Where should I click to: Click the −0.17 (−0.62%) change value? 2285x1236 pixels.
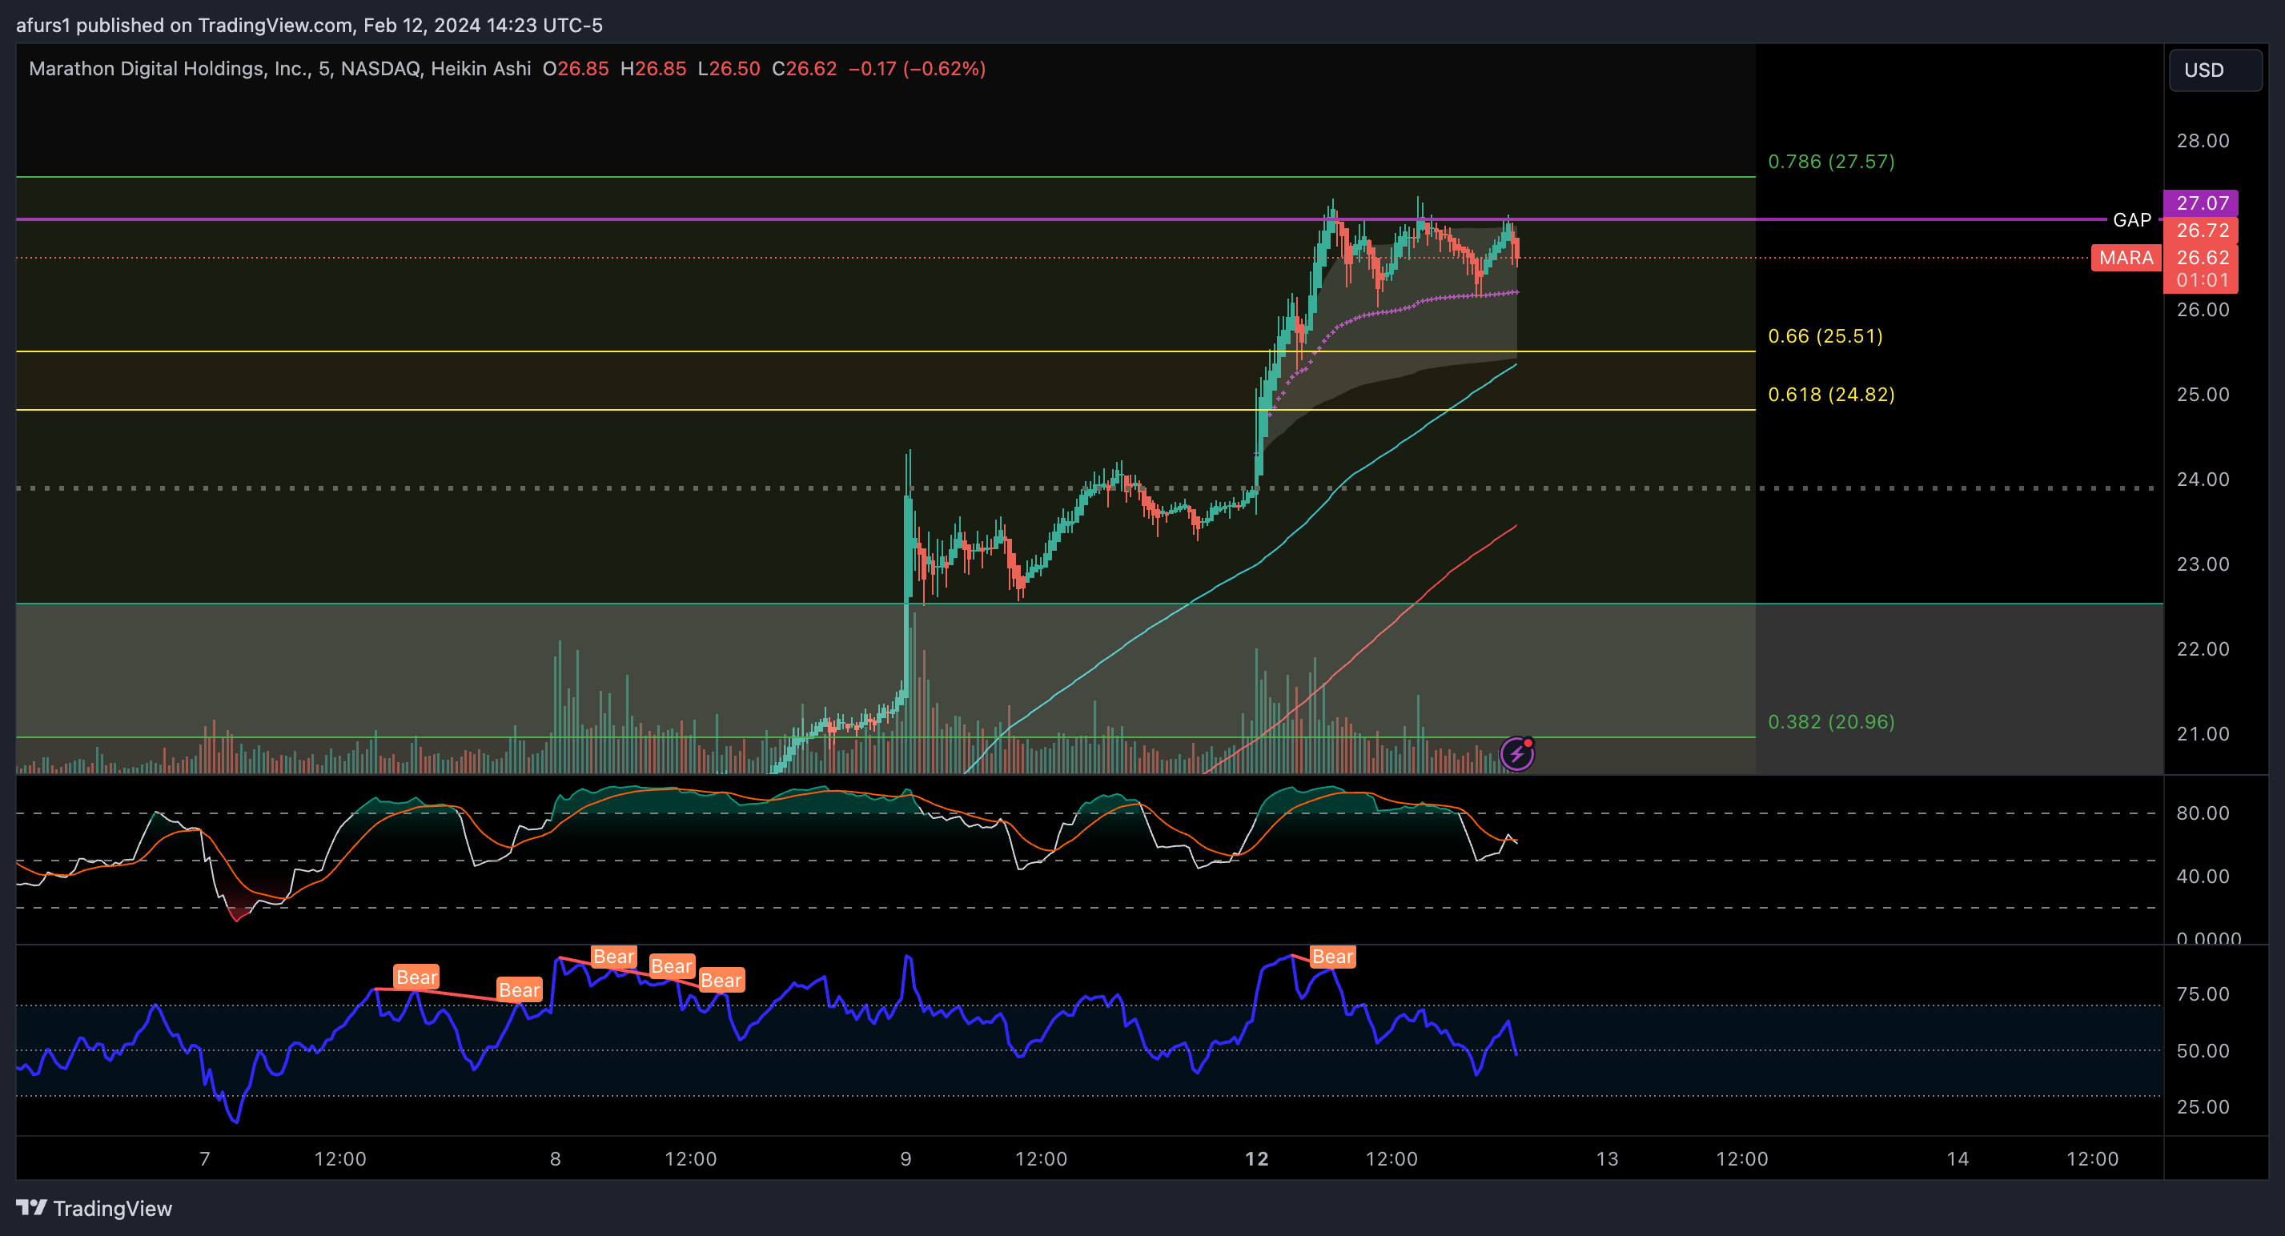[918, 69]
